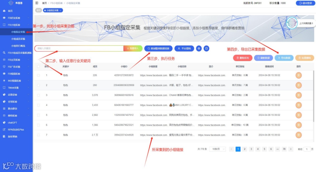This screenshot has height=172, width=316.
Task: Click the 平台登陆 button
Action: (x=184, y=48)
